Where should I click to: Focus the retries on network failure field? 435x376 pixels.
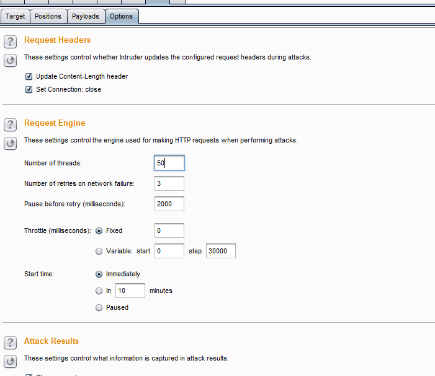pyautogui.click(x=169, y=183)
